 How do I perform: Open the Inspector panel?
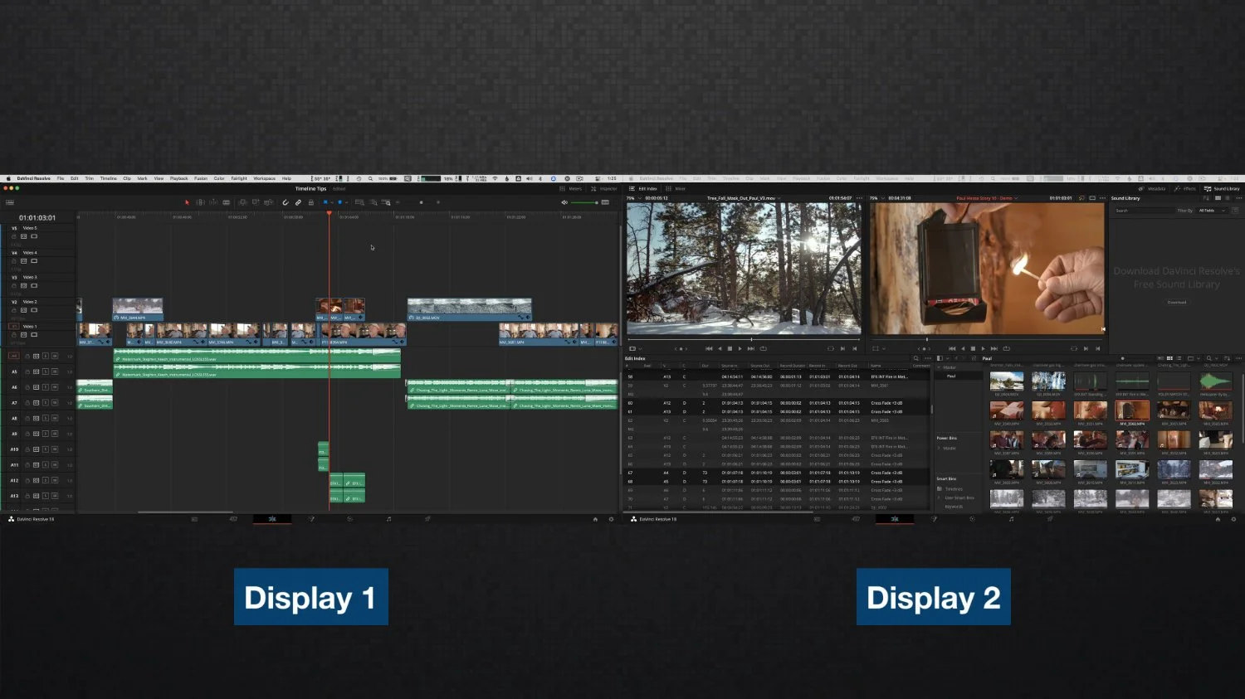click(x=606, y=188)
